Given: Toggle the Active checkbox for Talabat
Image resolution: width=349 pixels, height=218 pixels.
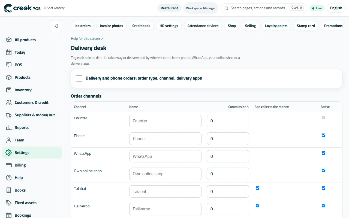Looking at the screenshot, I should [323, 188].
